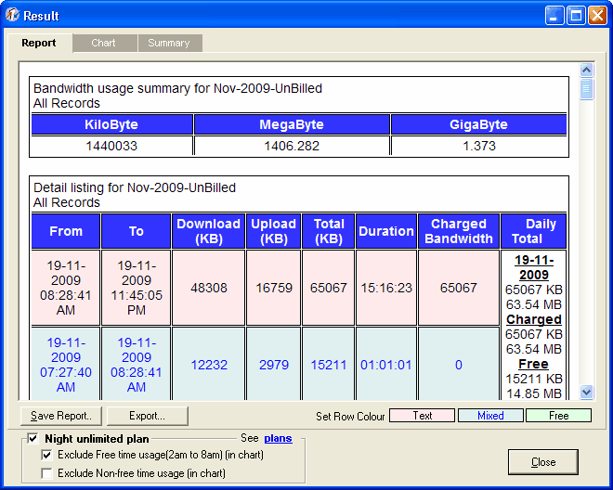Open the plans hyperlink
This screenshot has width=613, height=490.
click(x=278, y=438)
